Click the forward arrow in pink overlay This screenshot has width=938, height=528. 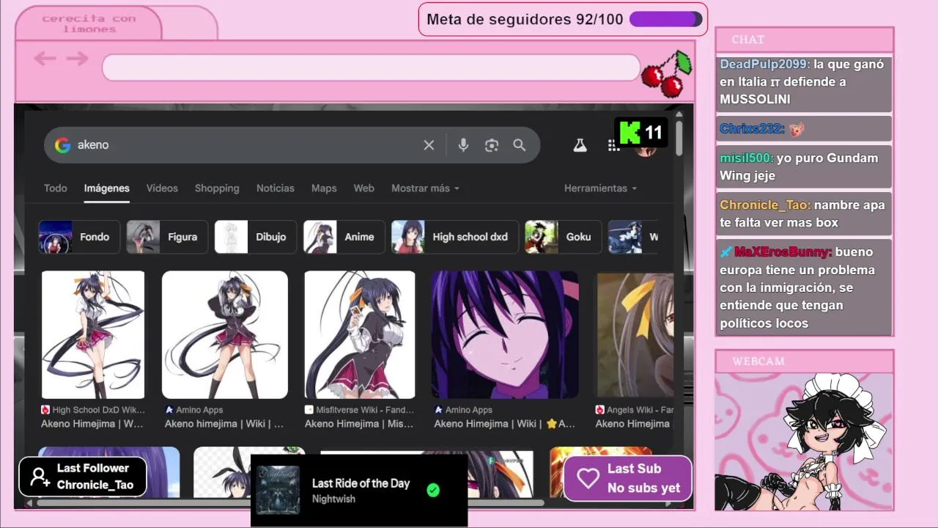[x=77, y=59]
